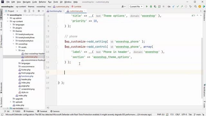Image resolution: width=206 pixels, height=116 pixels.
Task: Start debugging with the bug icon
Action: click(x=151, y=6)
